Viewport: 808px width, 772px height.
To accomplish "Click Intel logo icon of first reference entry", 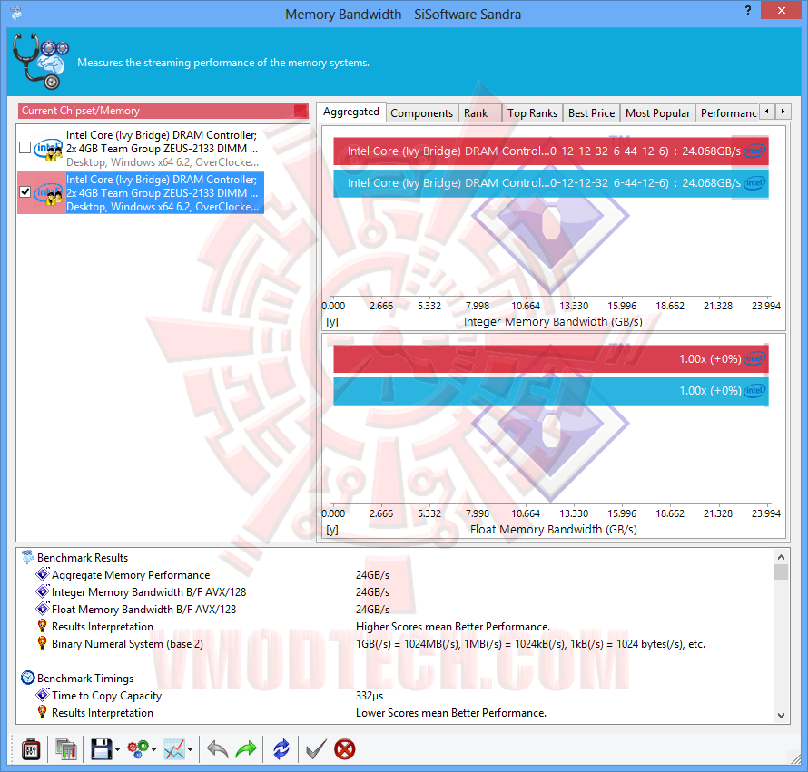I will point(48,149).
